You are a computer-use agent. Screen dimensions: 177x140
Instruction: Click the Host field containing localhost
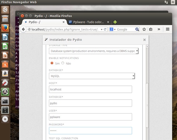click(x=91, y=89)
